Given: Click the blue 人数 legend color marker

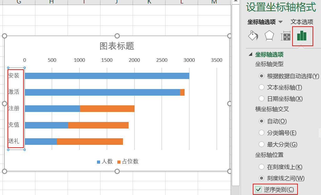Looking at the screenshot, I should [x=99, y=162].
